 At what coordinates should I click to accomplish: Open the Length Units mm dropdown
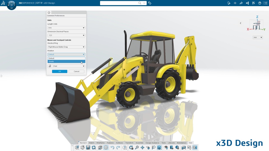[66, 28]
